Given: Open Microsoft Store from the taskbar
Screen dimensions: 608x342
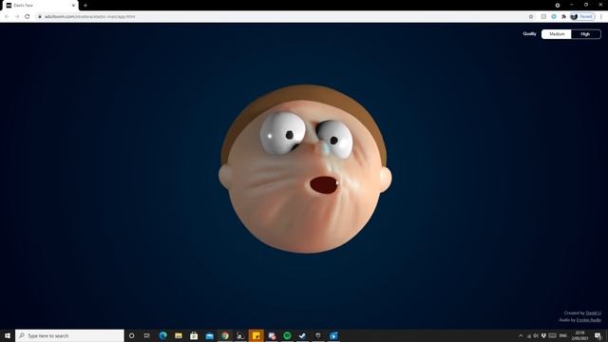Looking at the screenshot, I should (194, 335).
